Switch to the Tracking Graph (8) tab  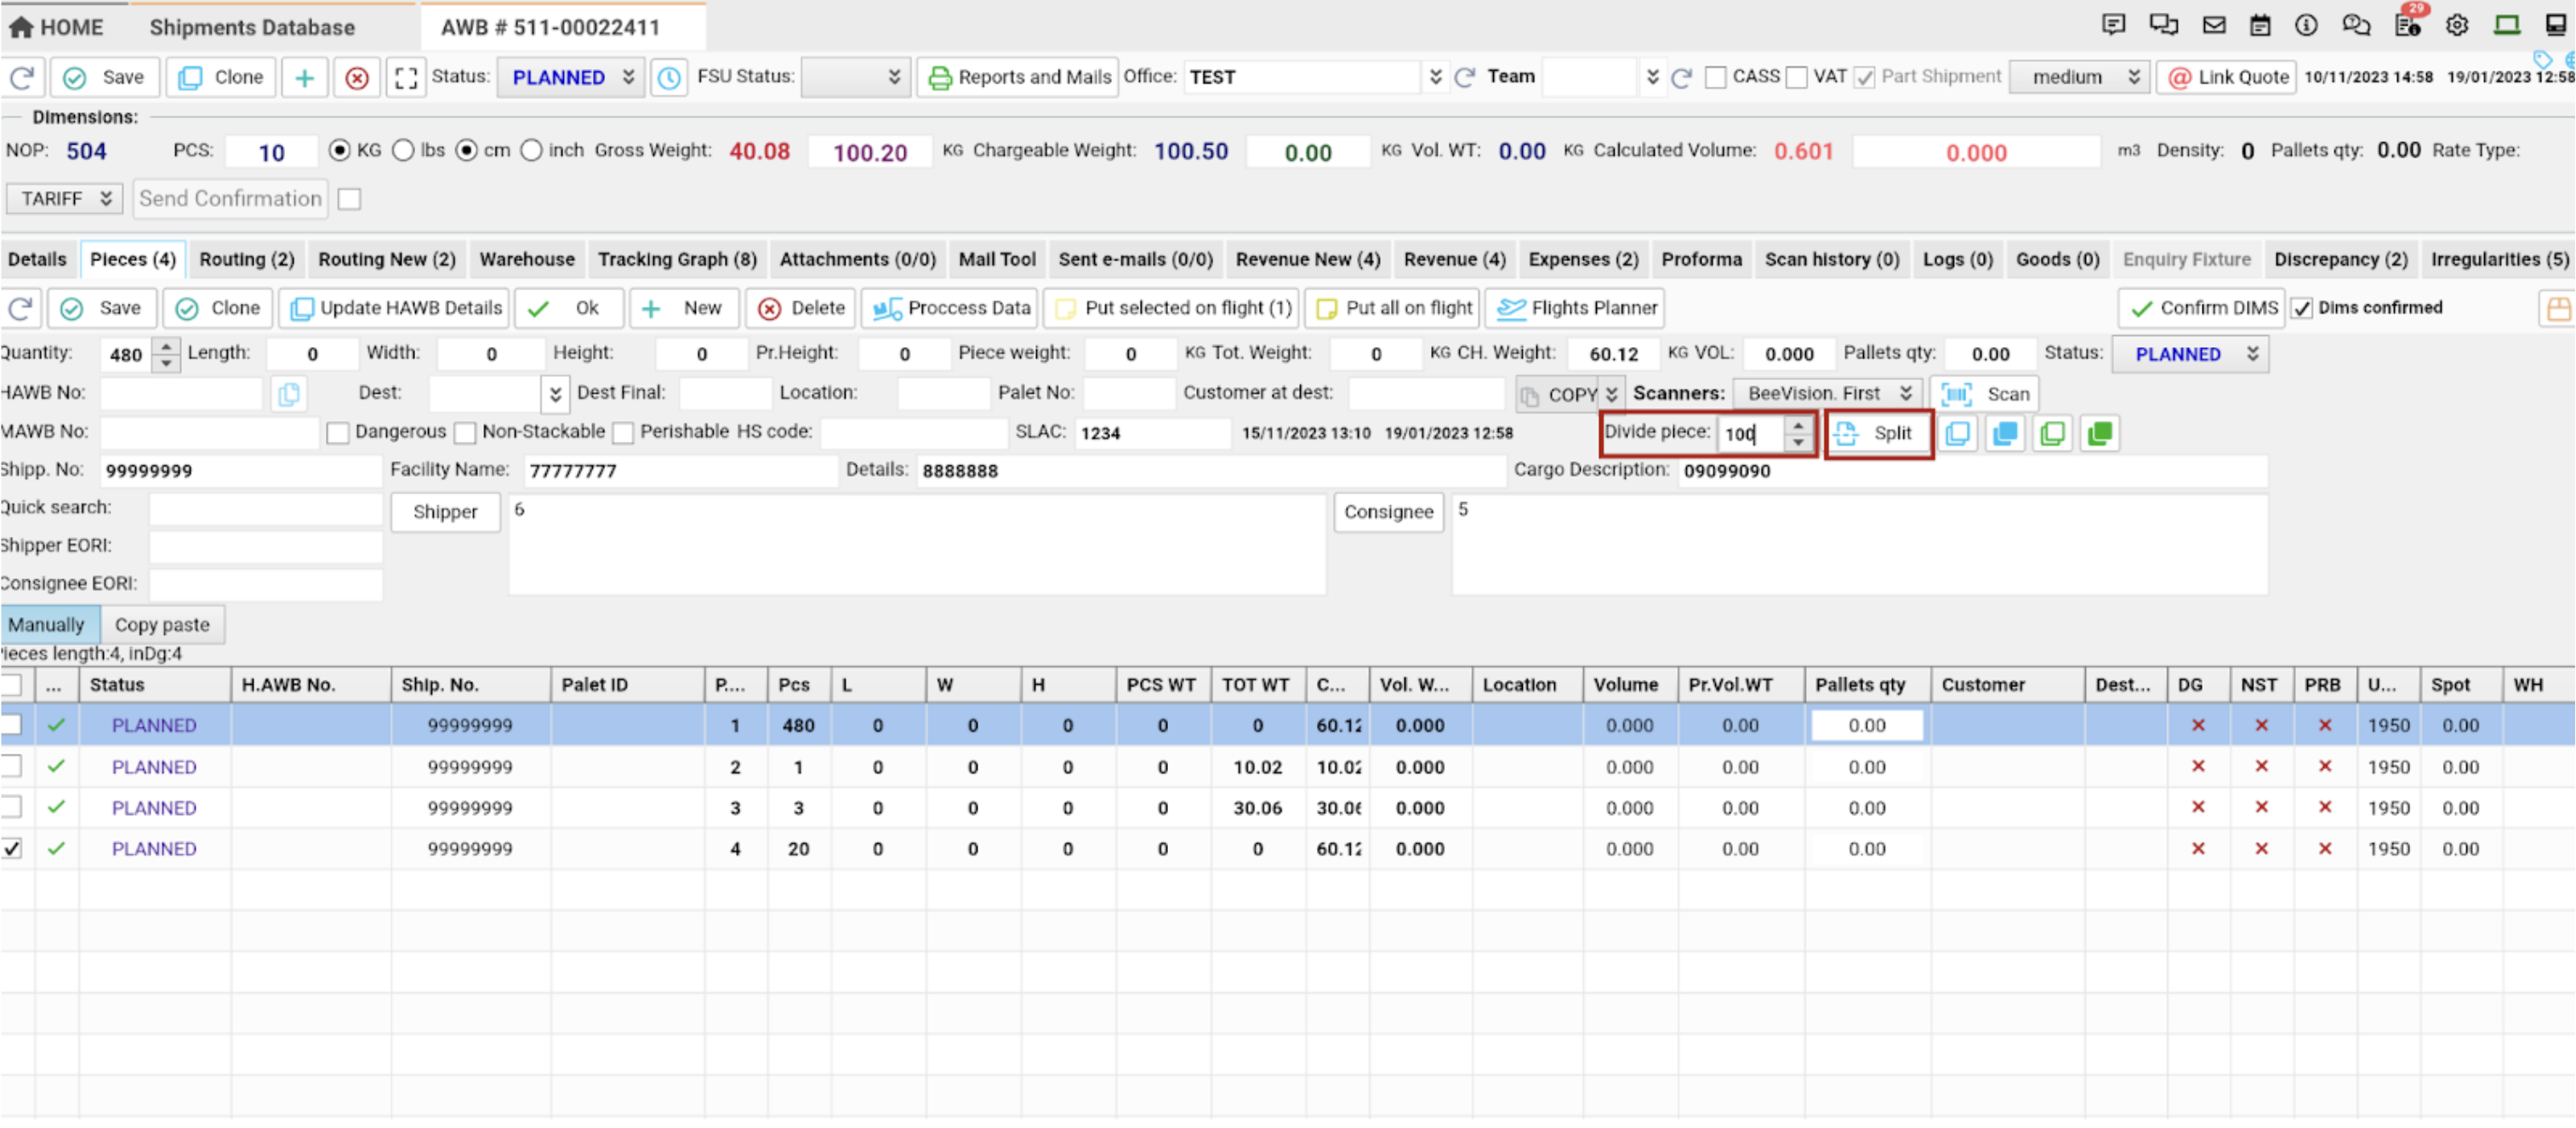[x=676, y=260]
